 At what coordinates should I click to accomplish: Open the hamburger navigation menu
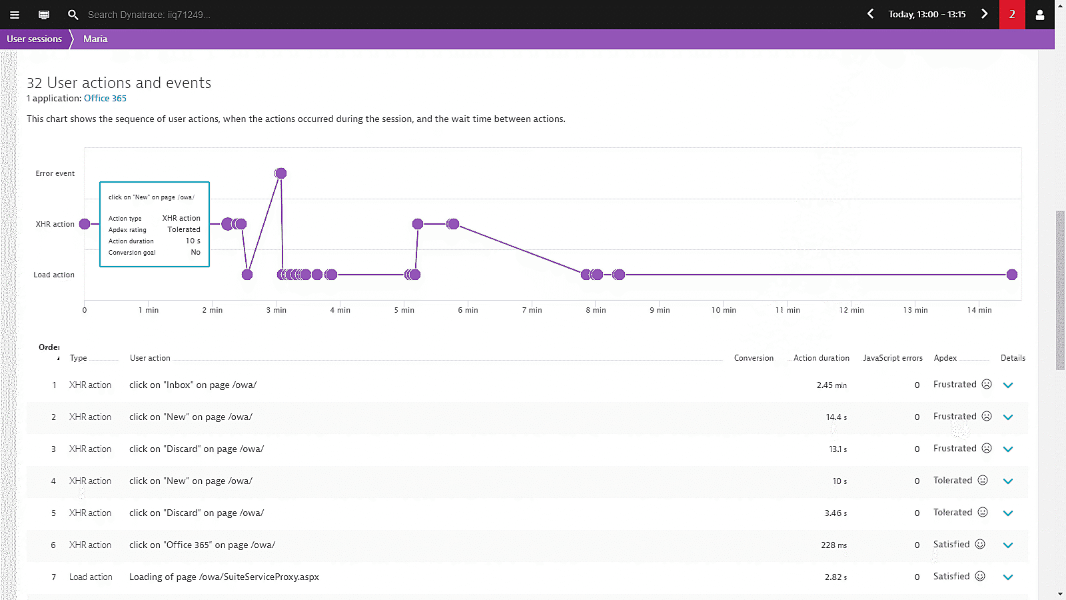(x=15, y=15)
